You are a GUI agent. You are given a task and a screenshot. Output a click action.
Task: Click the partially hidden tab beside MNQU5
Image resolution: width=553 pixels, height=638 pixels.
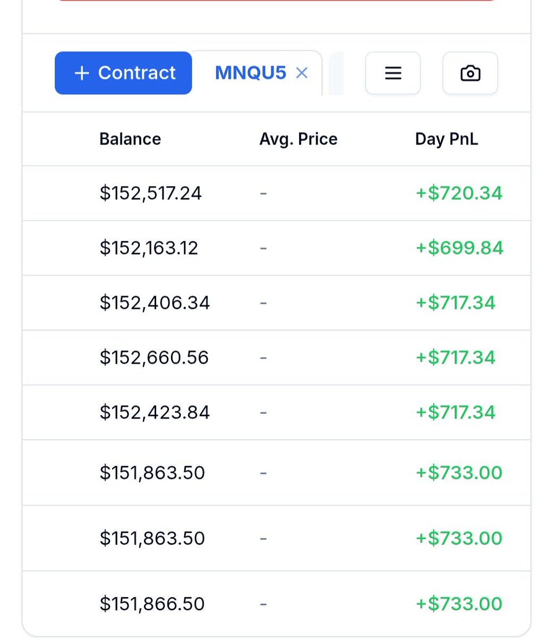coord(336,74)
